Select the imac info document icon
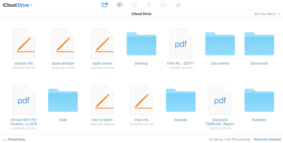Viewport: 283px width, 143px height. pyautogui.click(x=141, y=100)
